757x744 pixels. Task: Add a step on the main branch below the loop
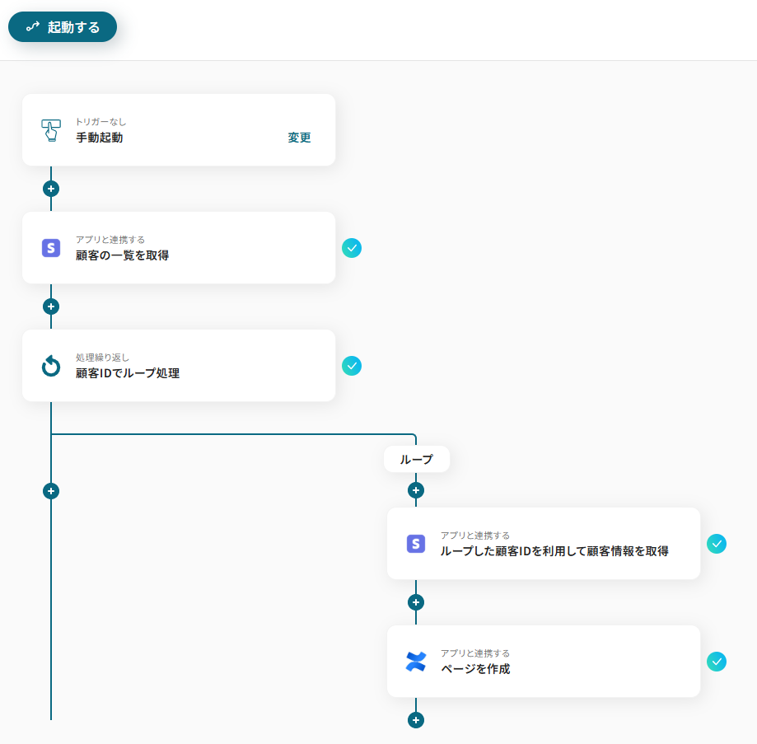tap(51, 491)
